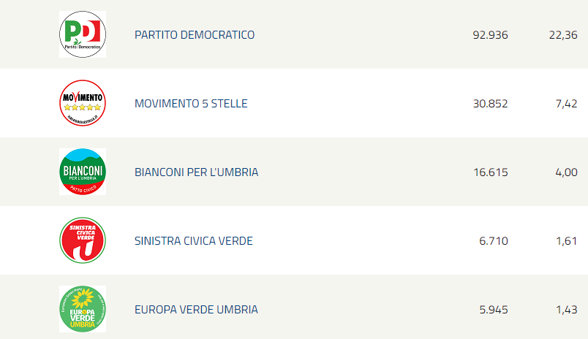The height and width of the screenshot is (339, 588).
Task: Click the 1,43 percentage value
Action: [566, 310]
